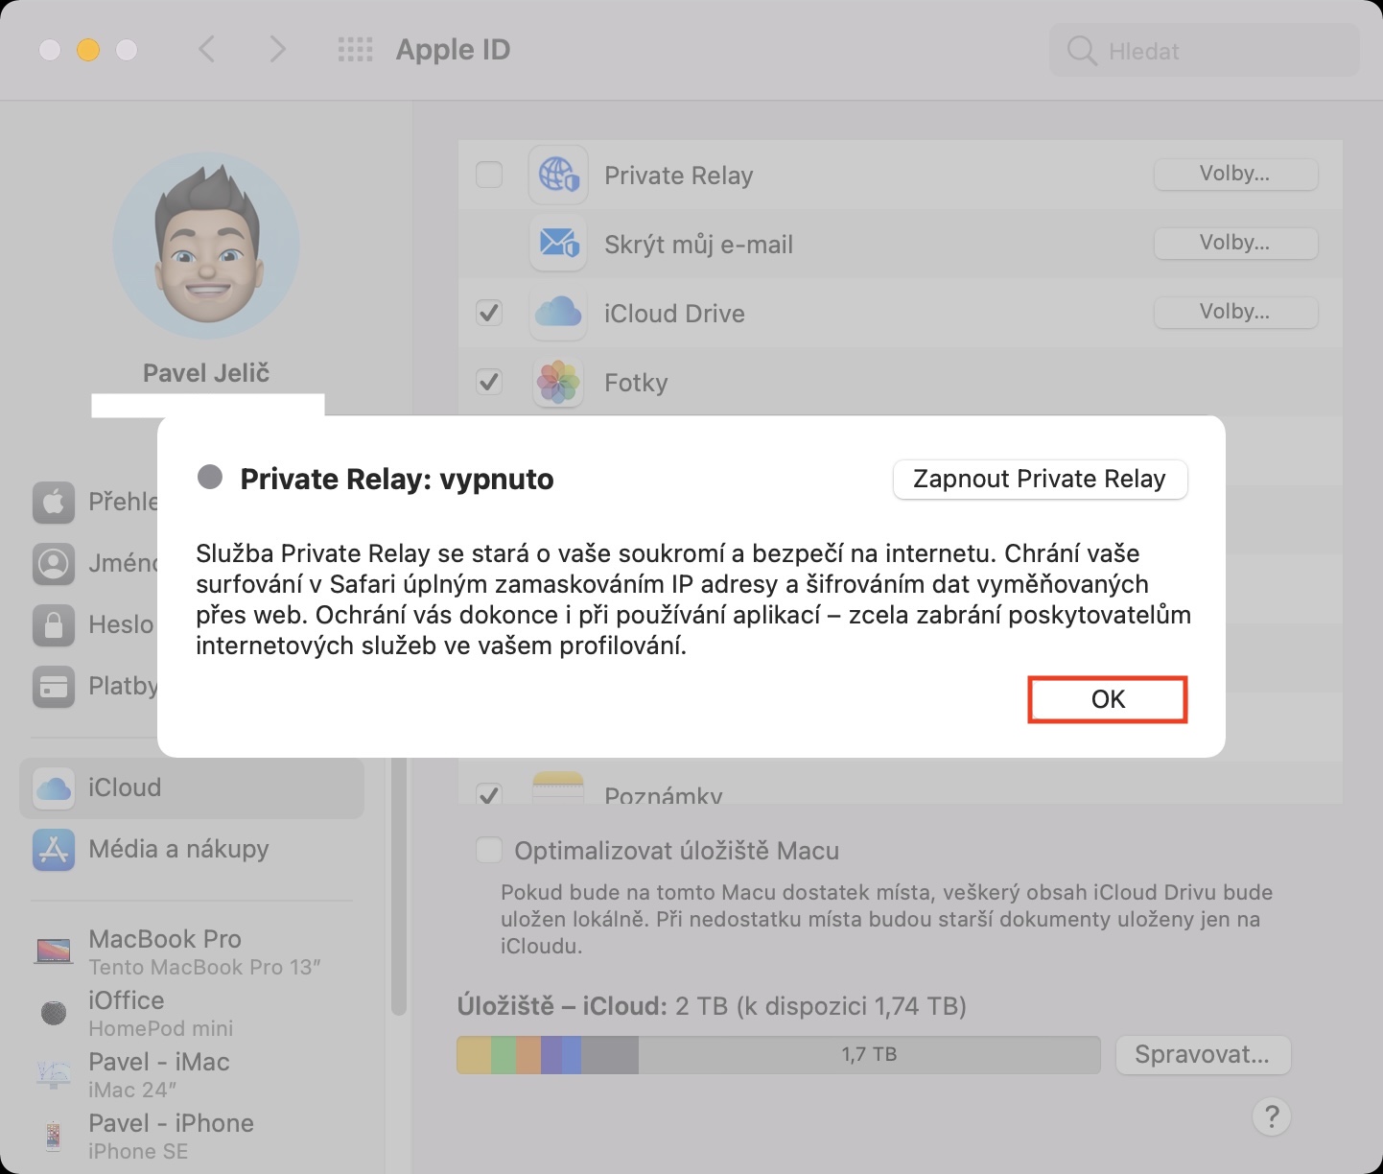Click the Poznámky notes icon

coord(558,787)
